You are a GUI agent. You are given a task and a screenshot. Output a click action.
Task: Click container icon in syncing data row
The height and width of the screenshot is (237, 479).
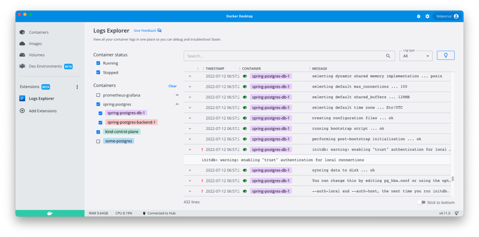click(245, 170)
